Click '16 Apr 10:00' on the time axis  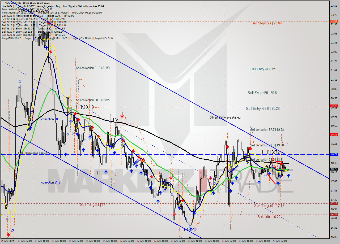(x=92, y=241)
